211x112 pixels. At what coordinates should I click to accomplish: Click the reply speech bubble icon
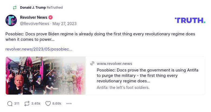click(x=10, y=104)
